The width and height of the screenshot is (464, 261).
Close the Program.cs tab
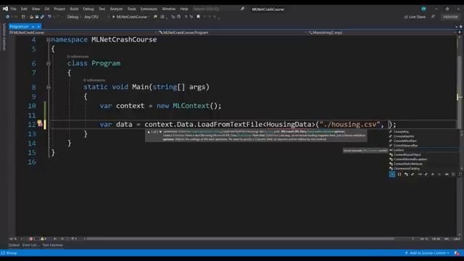[38, 27]
